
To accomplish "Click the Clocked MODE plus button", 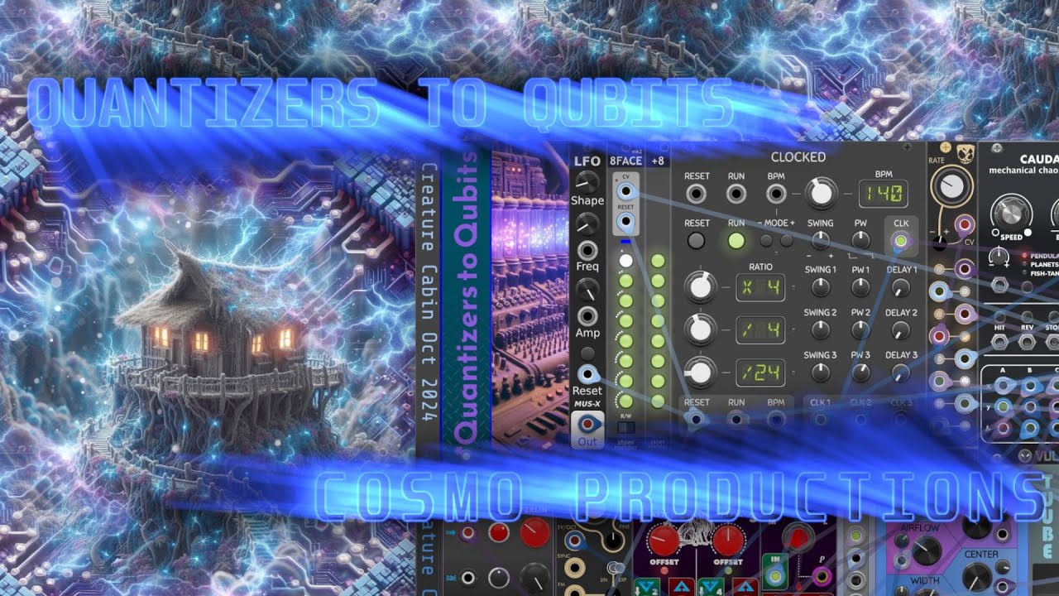I will coord(786,241).
